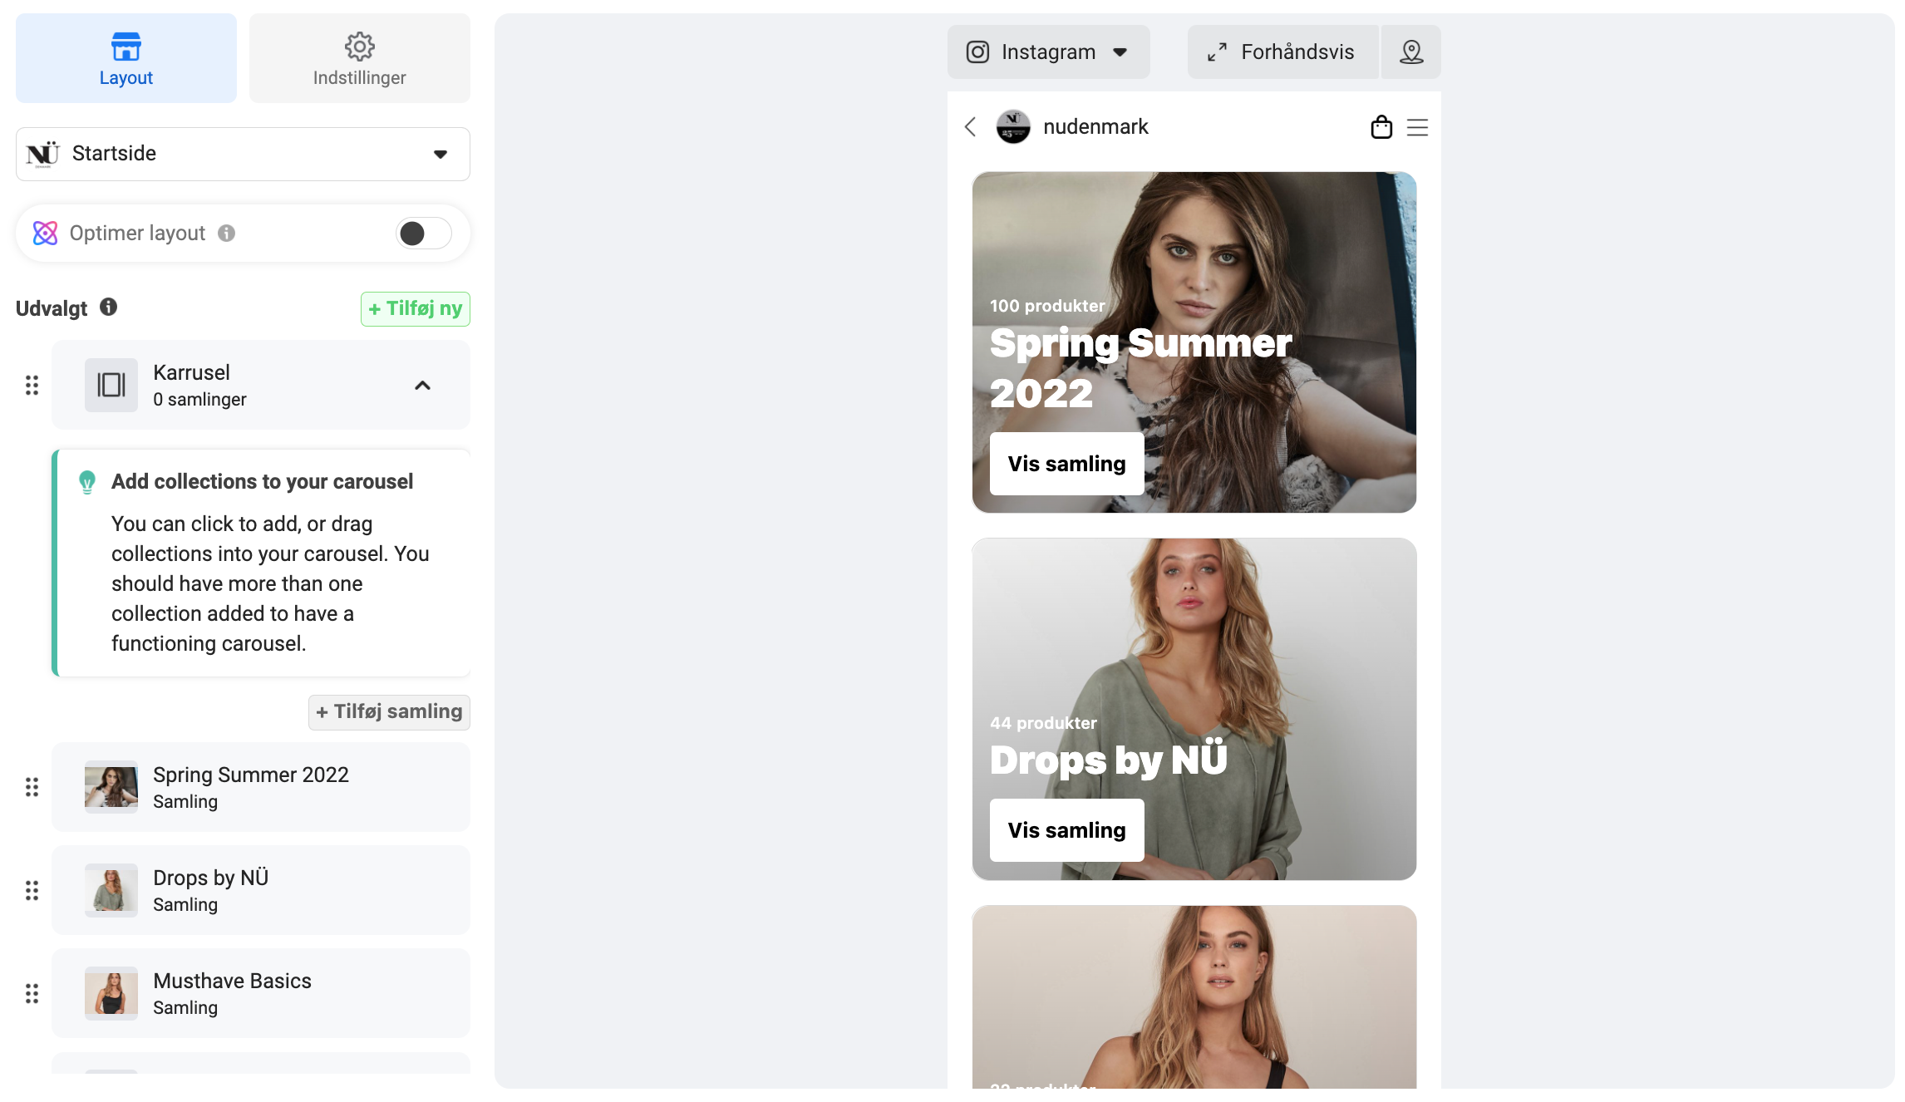
Task: Click the Drops by NÜ preview title
Action: (1109, 760)
